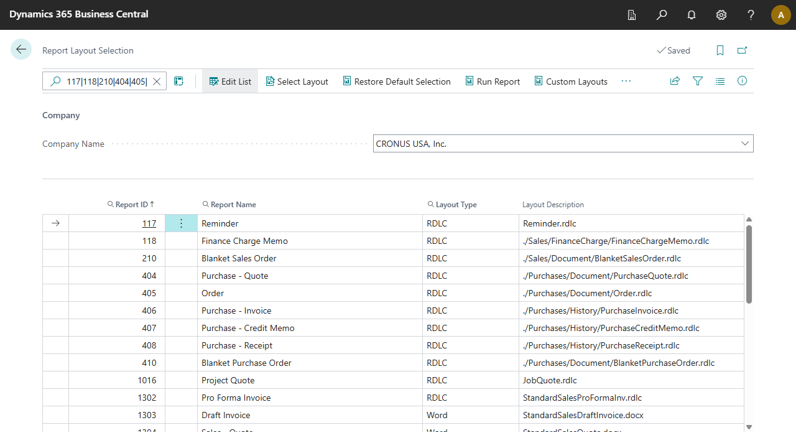
Task: Toggle the FactBox information pane
Action: (x=742, y=81)
